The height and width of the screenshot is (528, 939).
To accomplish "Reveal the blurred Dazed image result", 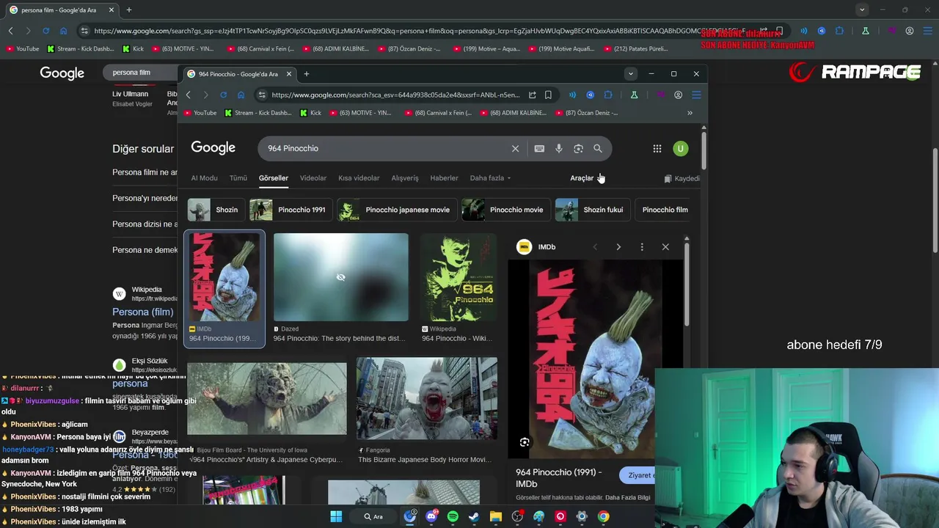I will 340,277.
